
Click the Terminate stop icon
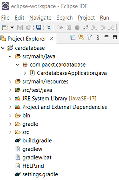(77, 28)
